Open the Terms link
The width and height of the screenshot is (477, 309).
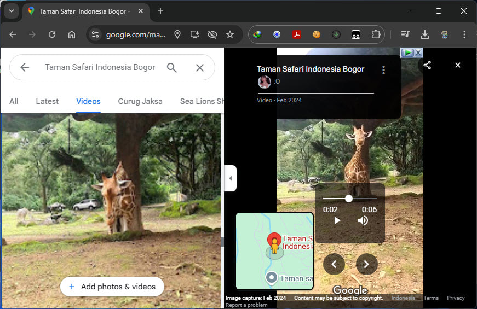click(431, 298)
